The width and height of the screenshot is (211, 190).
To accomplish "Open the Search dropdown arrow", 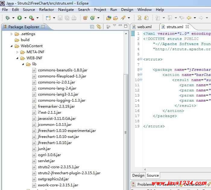I will [x=129, y=18].
